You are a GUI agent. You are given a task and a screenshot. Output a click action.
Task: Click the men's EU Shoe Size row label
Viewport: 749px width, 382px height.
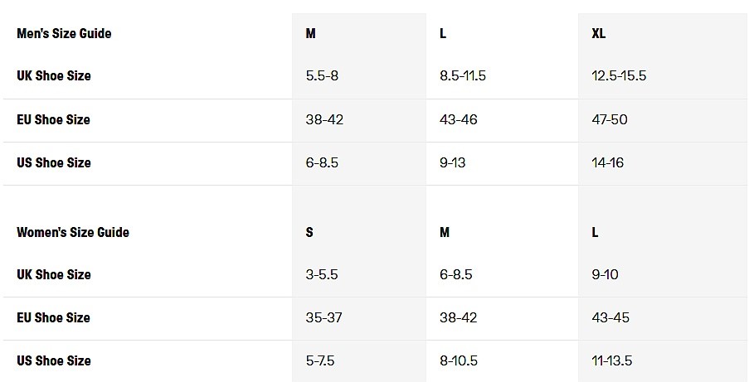(53, 120)
